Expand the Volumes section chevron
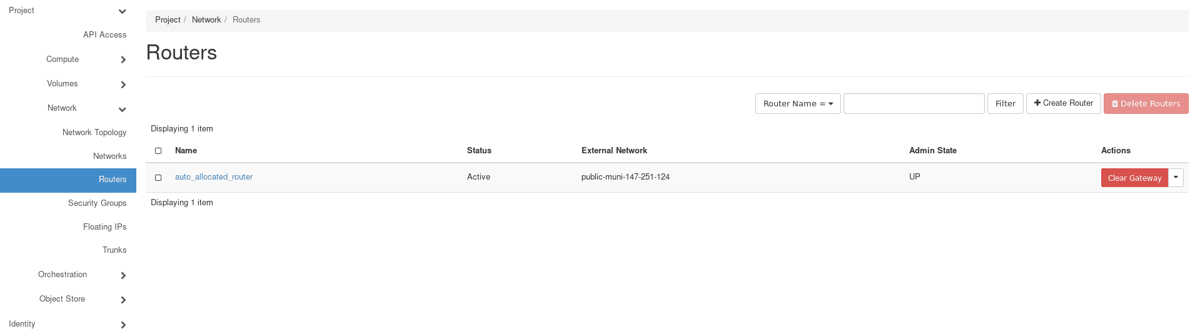This screenshot has height=336, width=1195. pos(123,84)
